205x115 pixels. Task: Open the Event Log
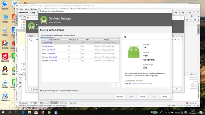pos(191,103)
